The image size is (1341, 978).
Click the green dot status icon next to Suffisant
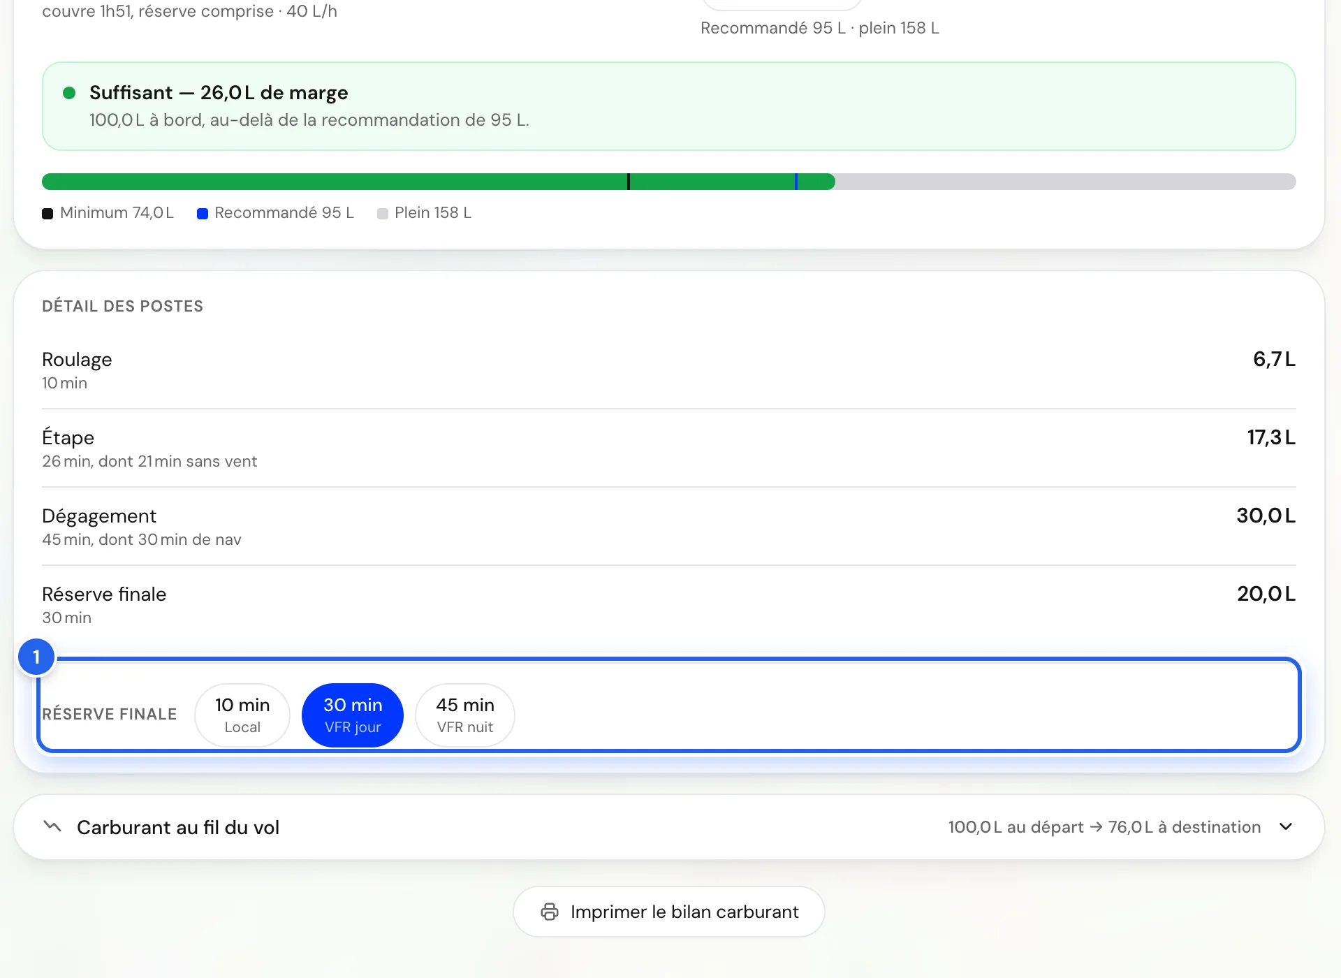69,93
